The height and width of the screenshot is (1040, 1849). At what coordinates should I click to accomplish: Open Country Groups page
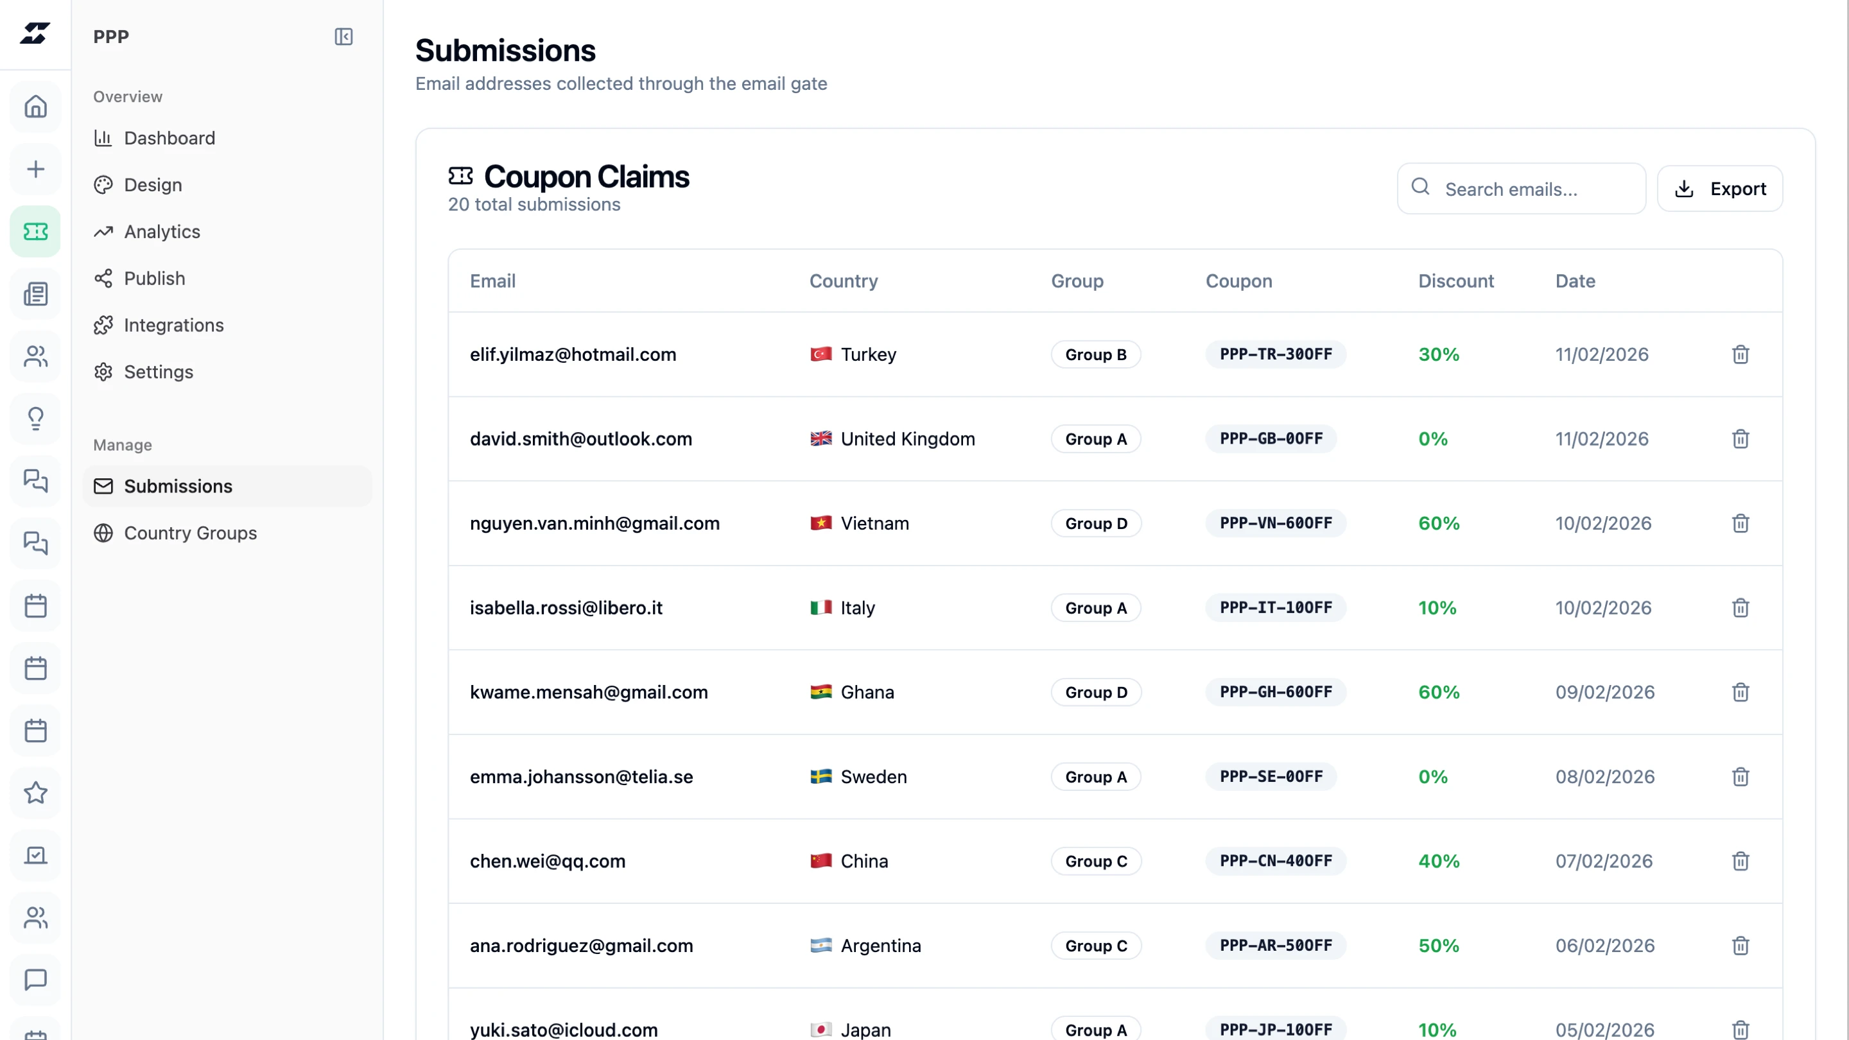190,533
